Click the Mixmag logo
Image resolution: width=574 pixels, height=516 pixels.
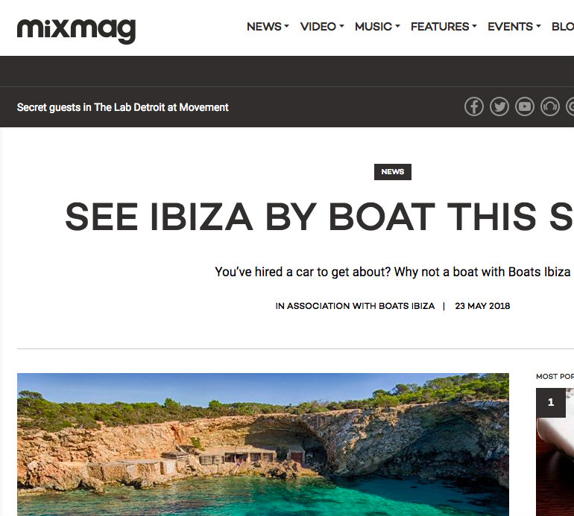[76, 31]
